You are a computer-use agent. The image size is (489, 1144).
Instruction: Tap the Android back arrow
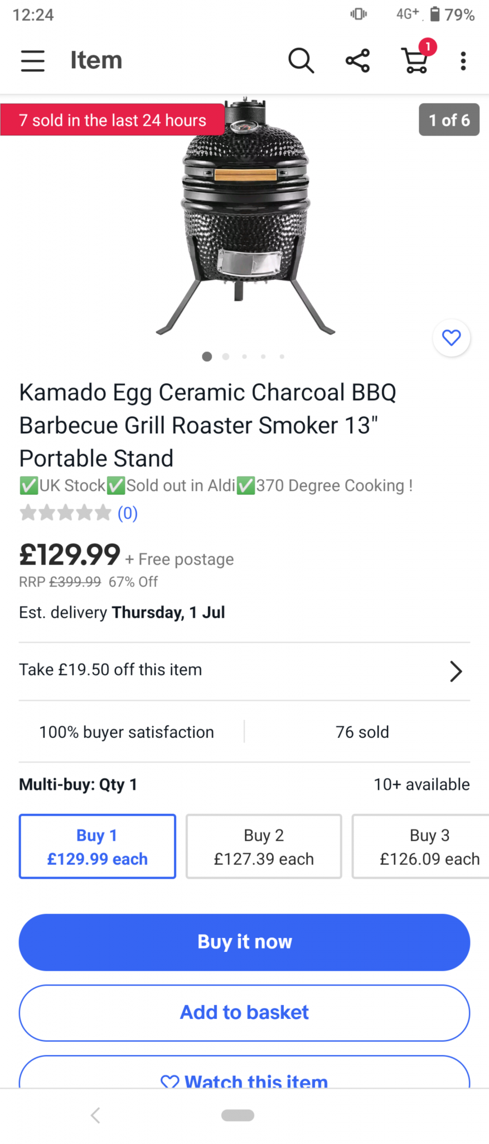95,1115
